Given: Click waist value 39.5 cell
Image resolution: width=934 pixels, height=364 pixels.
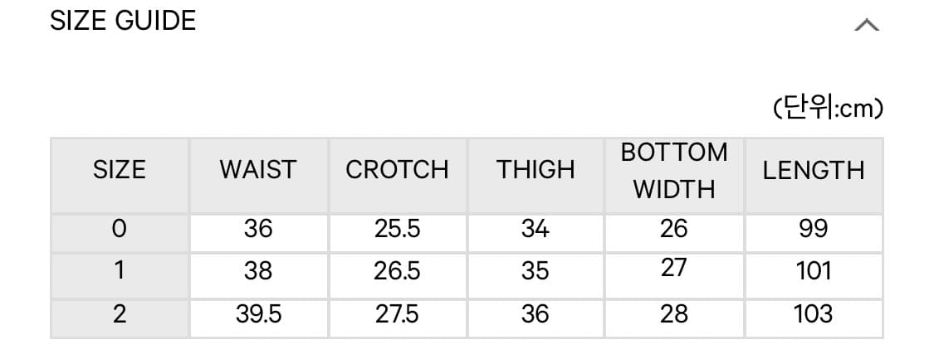Looking at the screenshot, I should click(x=258, y=314).
